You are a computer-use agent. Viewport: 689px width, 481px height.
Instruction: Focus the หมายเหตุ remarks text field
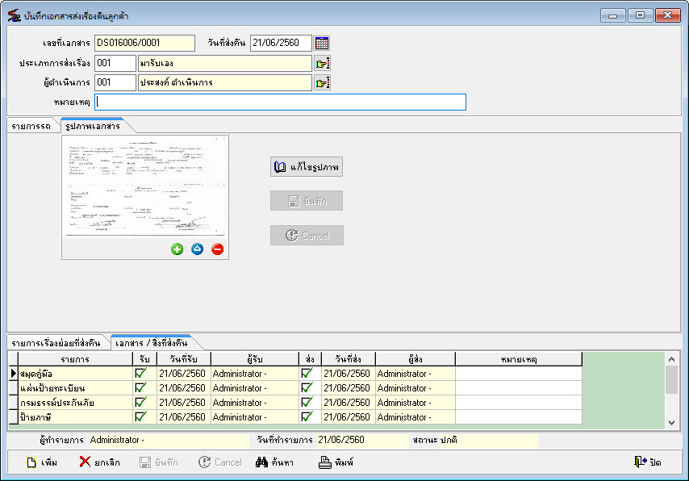click(280, 102)
